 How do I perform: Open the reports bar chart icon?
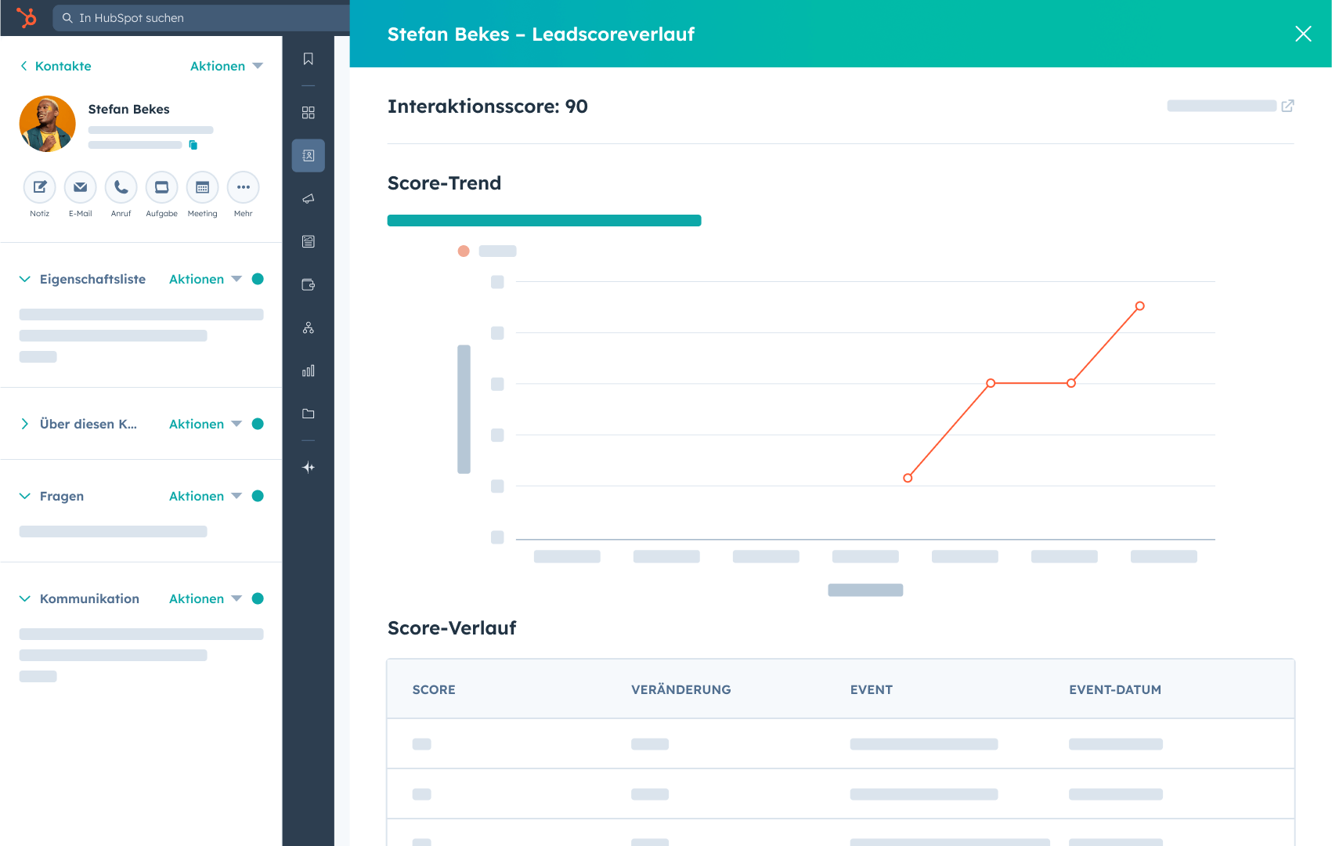[309, 371]
